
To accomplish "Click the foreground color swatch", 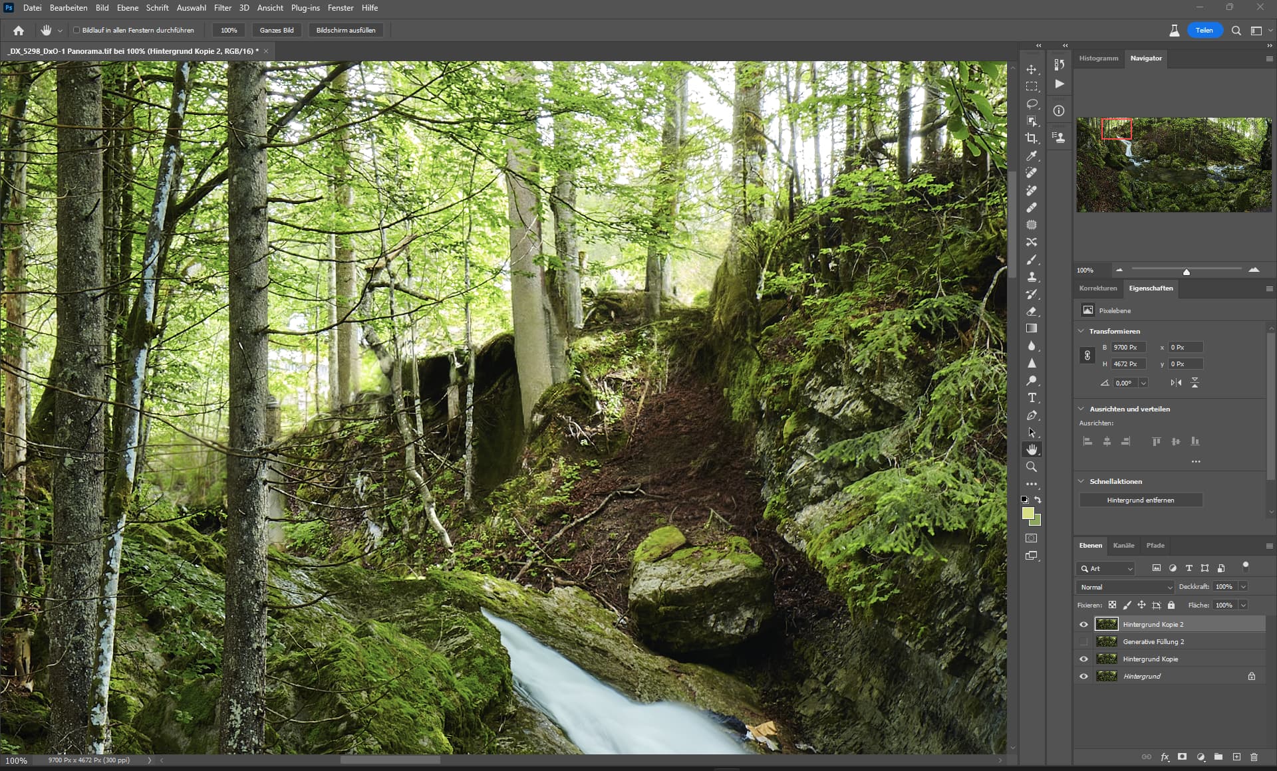I will click(1028, 513).
